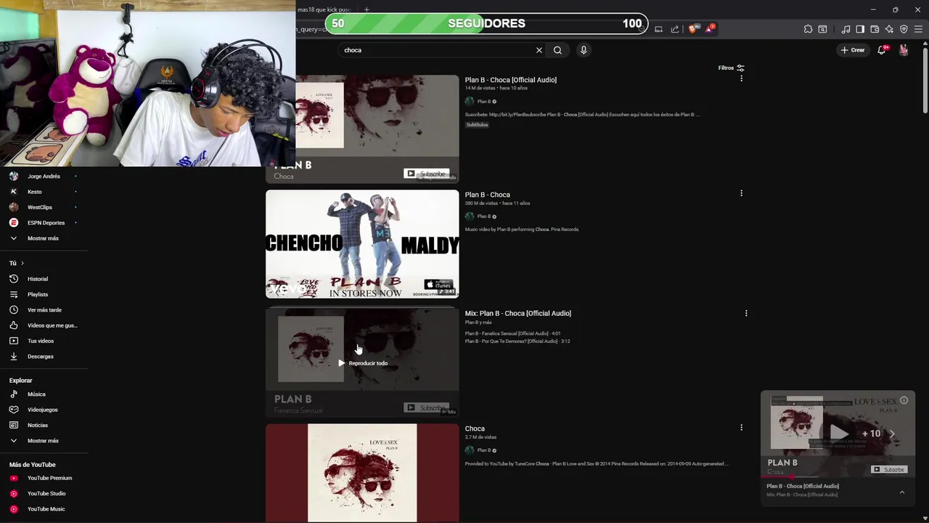This screenshot has width=929, height=523.
Task: Clear the search text with the X icon
Action: click(539, 50)
